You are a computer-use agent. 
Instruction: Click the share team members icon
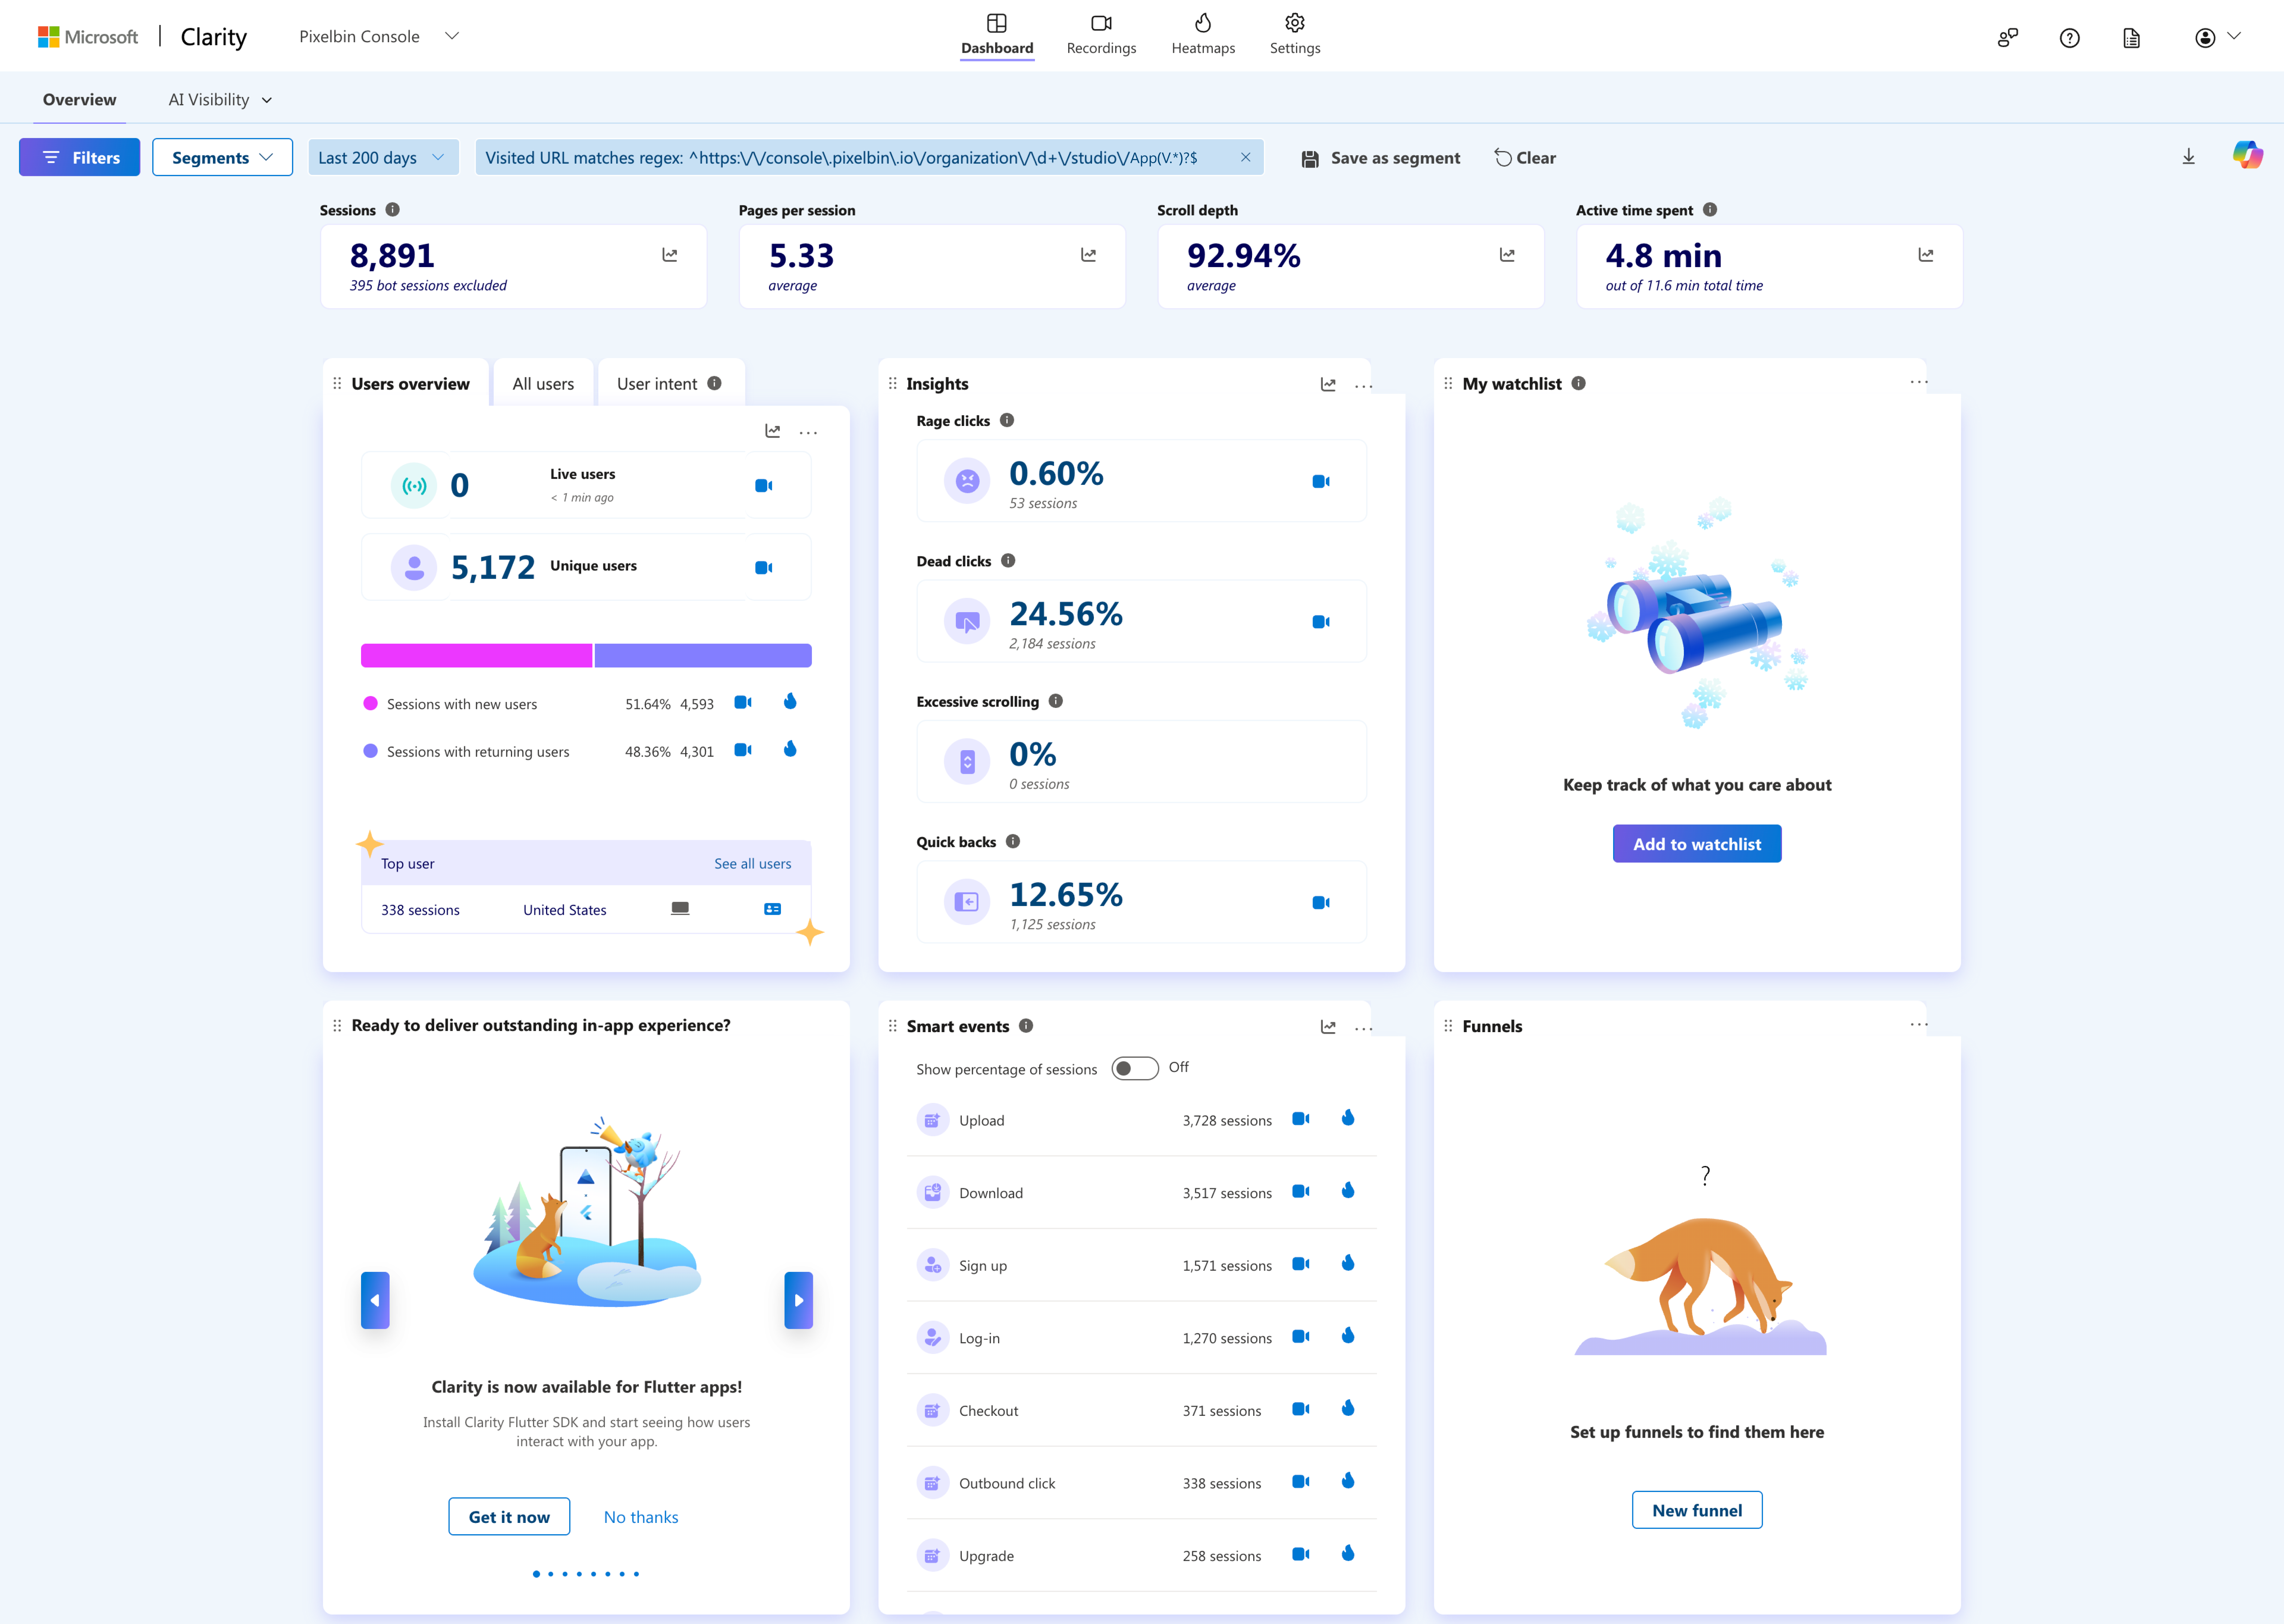pos(2007,38)
